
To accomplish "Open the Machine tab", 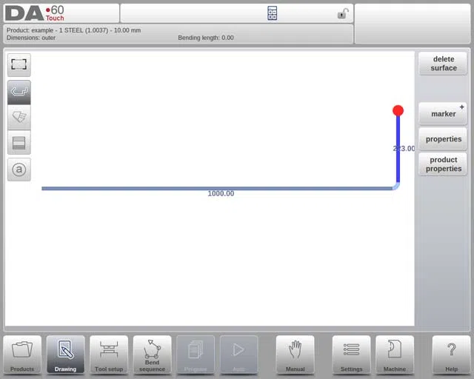I will pos(395,355).
